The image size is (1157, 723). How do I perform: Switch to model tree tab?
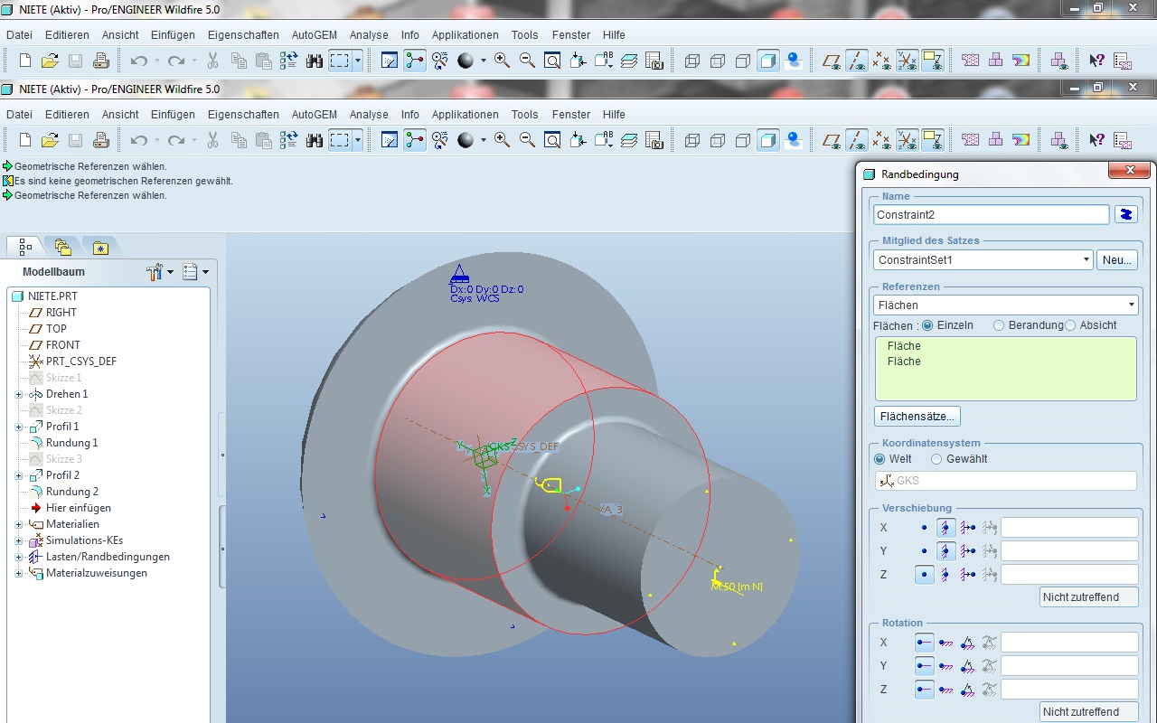point(24,247)
